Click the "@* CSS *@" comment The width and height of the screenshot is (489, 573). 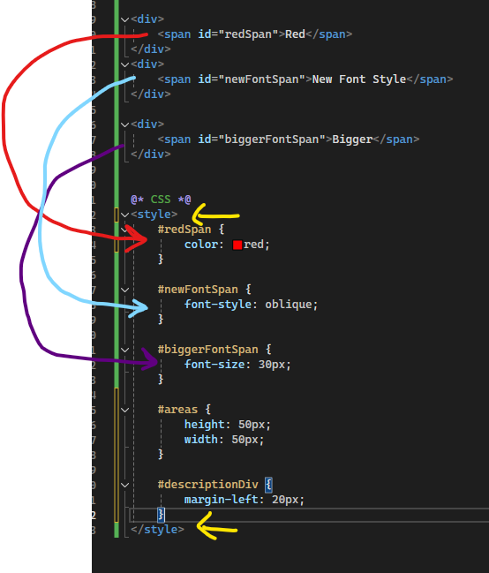[161, 200]
